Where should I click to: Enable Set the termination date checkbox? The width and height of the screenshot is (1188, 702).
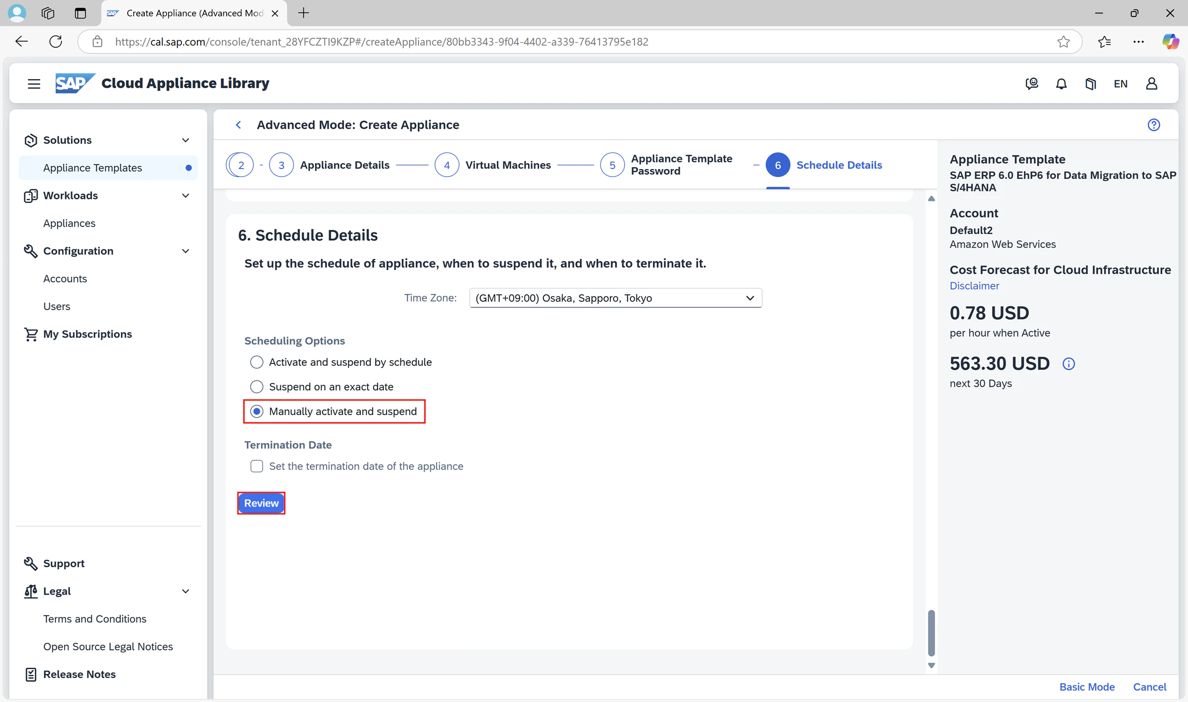(x=257, y=466)
